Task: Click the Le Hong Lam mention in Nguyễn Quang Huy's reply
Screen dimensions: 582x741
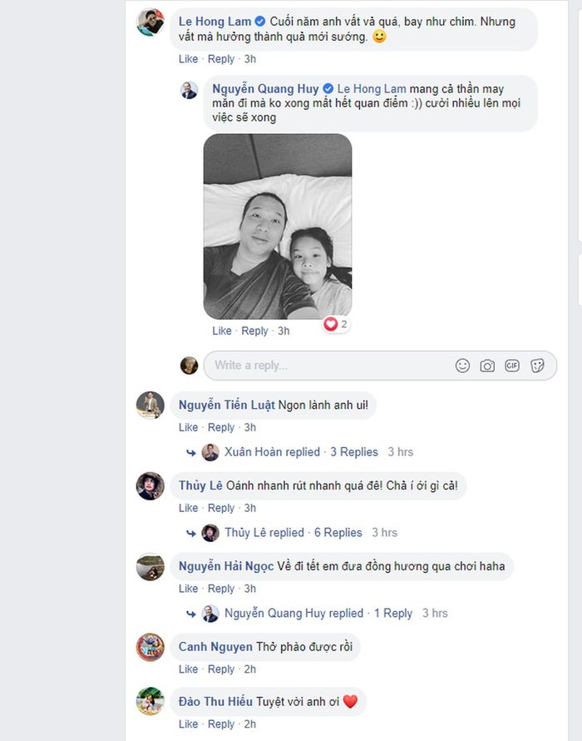Action: (x=372, y=89)
